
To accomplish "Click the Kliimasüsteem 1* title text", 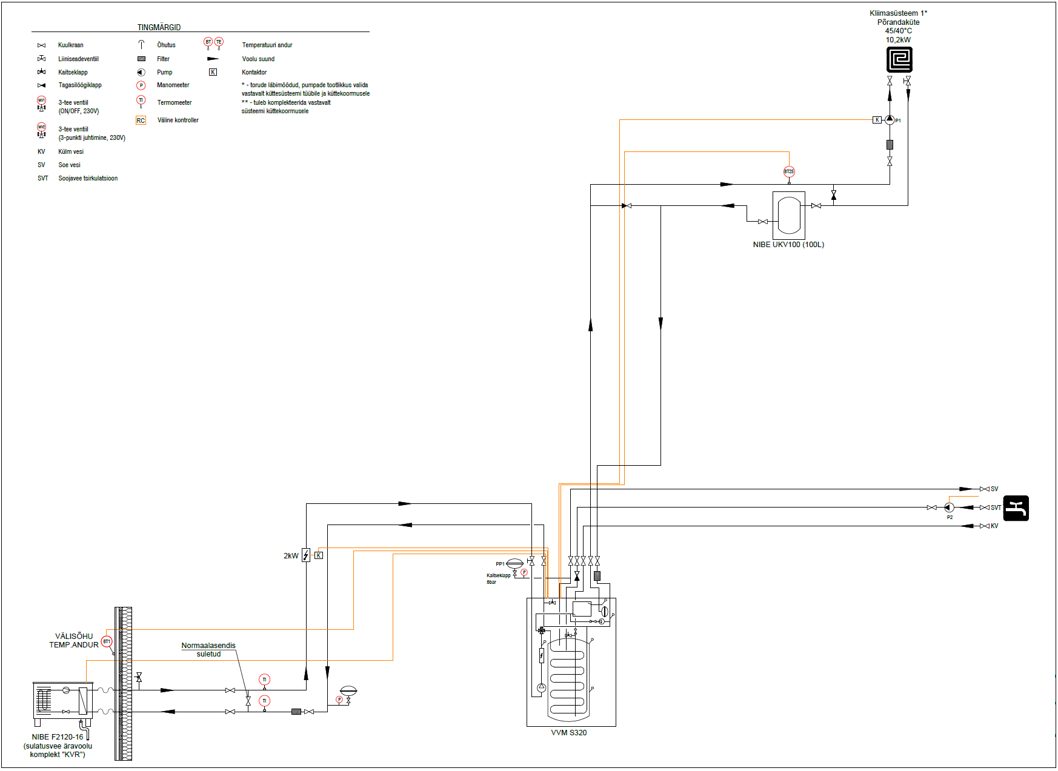I will [898, 13].
